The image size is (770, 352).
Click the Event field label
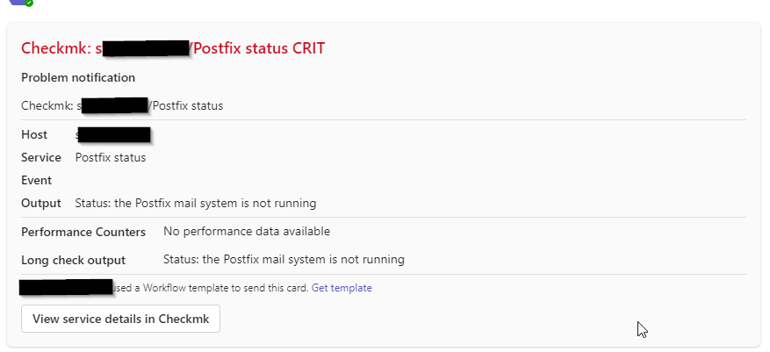[x=37, y=181]
